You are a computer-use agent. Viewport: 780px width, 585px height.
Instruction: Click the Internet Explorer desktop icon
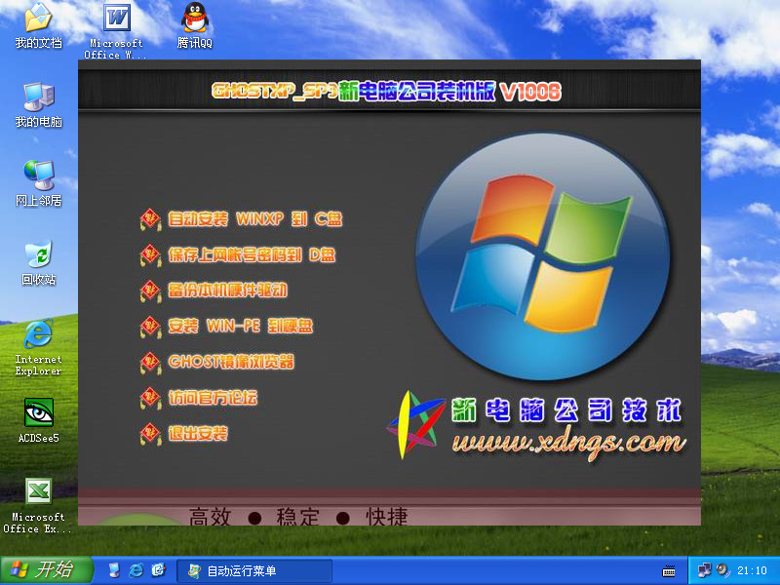38,347
